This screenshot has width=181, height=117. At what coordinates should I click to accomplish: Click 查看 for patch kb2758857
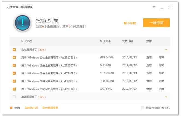click(149, 65)
